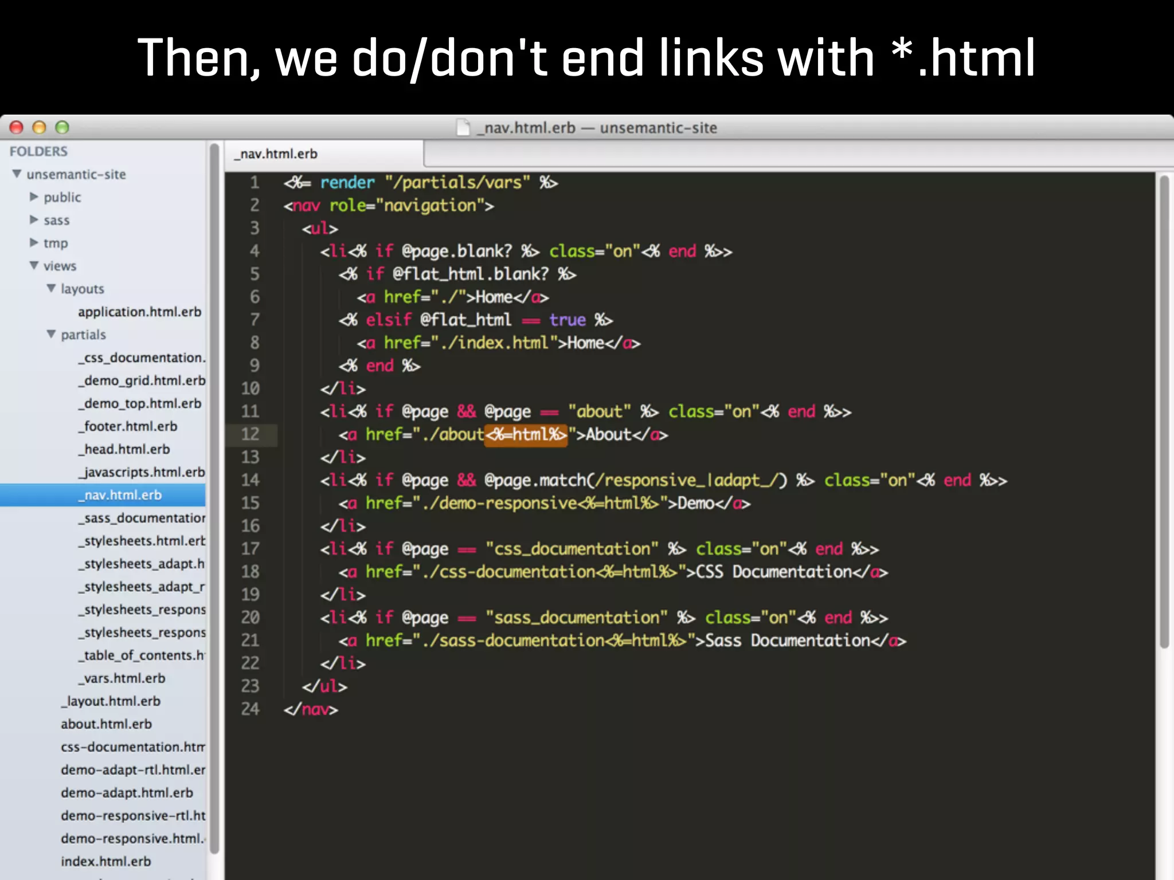Select _vars.html.erb in the sidebar
This screenshot has width=1174, height=880.
click(123, 678)
